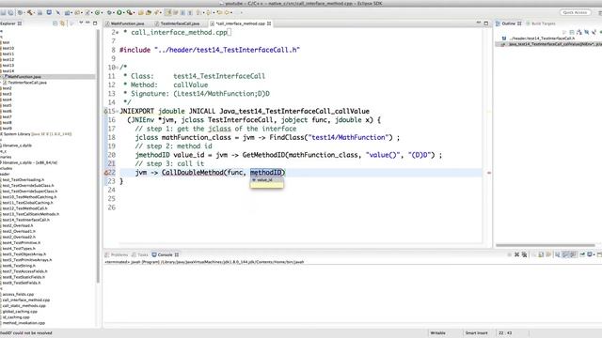Pick value_id from the autocomplete popup
This screenshot has height=338, width=602.
click(266, 179)
